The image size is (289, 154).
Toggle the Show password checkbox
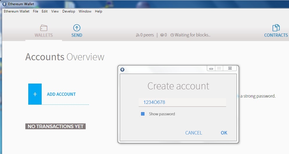click(143, 114)
